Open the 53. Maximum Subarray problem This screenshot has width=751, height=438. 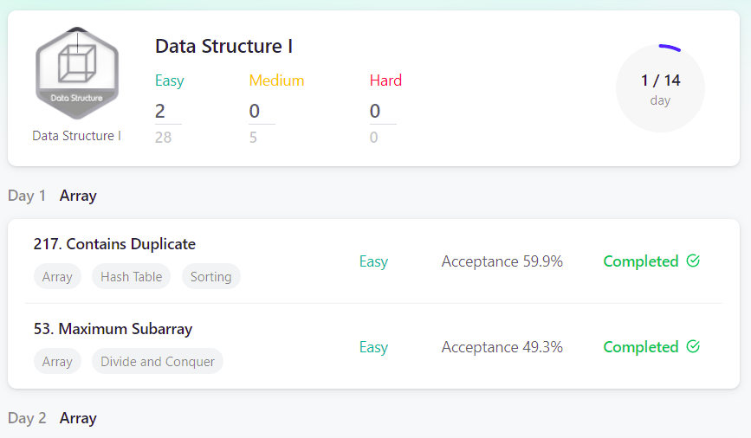113,329
